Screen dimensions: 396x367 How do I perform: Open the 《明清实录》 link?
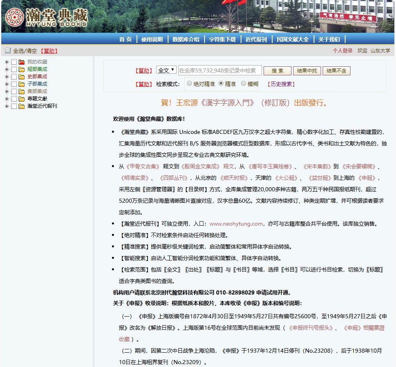[x=135, y=178]
